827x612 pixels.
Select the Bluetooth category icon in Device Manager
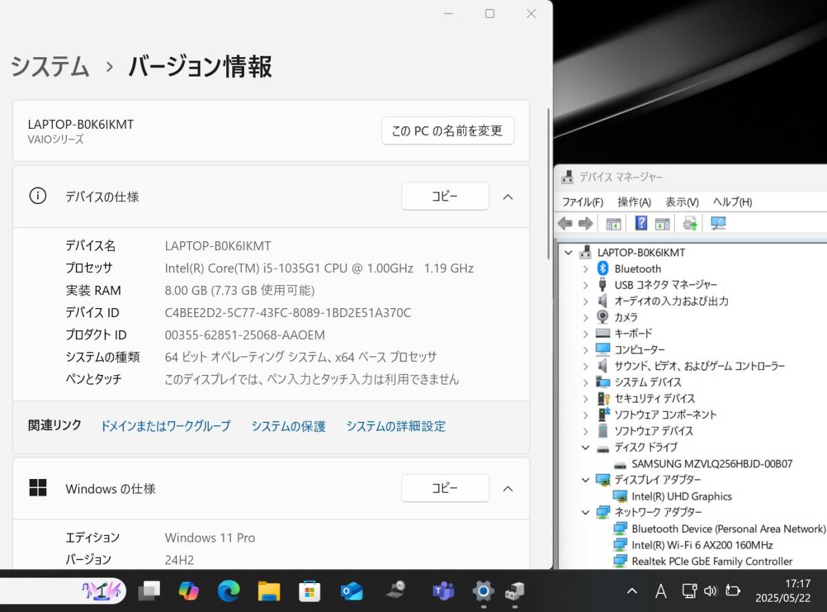[x=603, y=269]
